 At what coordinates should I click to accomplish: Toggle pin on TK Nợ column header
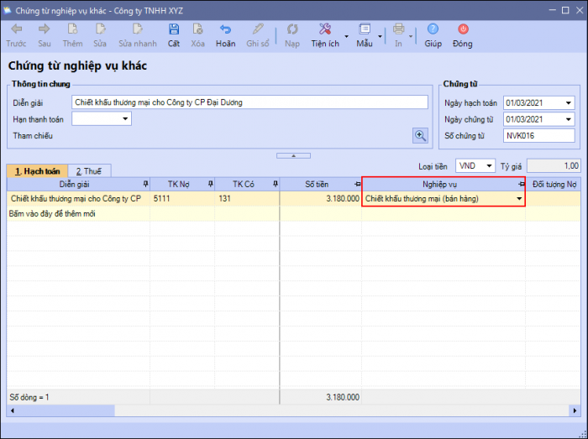(x=210, y=184)
